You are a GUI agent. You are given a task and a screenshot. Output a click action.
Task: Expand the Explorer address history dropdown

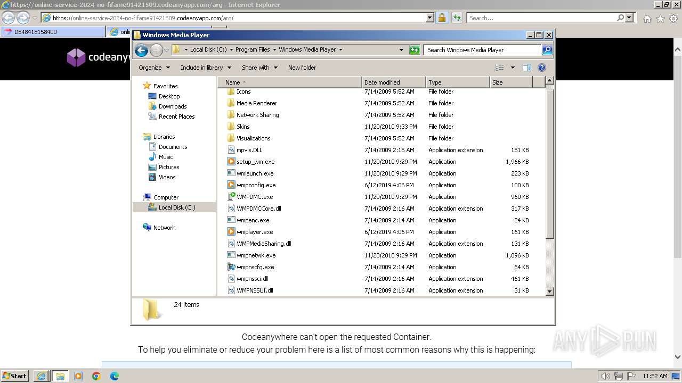(x=401, y=50)
